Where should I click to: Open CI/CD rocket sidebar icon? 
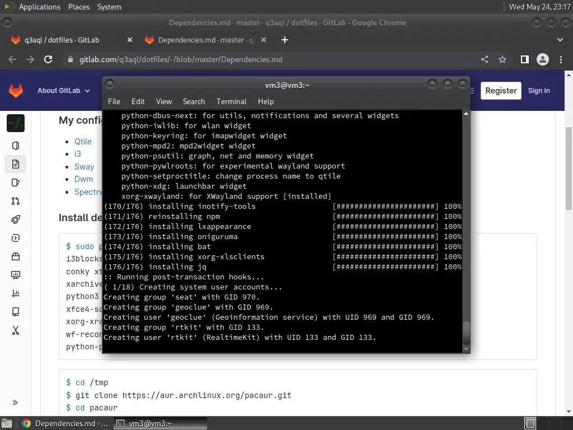[16, 219]
